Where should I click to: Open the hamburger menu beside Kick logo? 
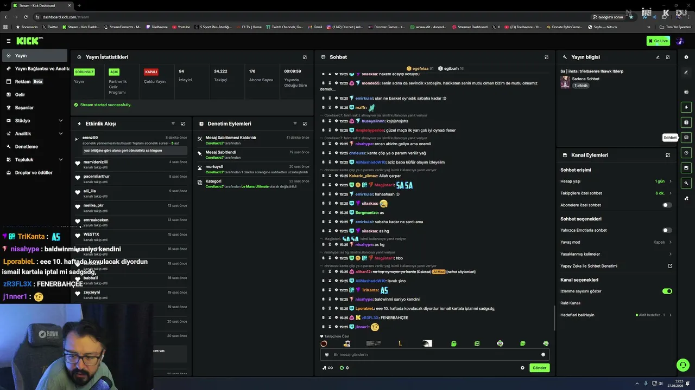coord(9,41)
